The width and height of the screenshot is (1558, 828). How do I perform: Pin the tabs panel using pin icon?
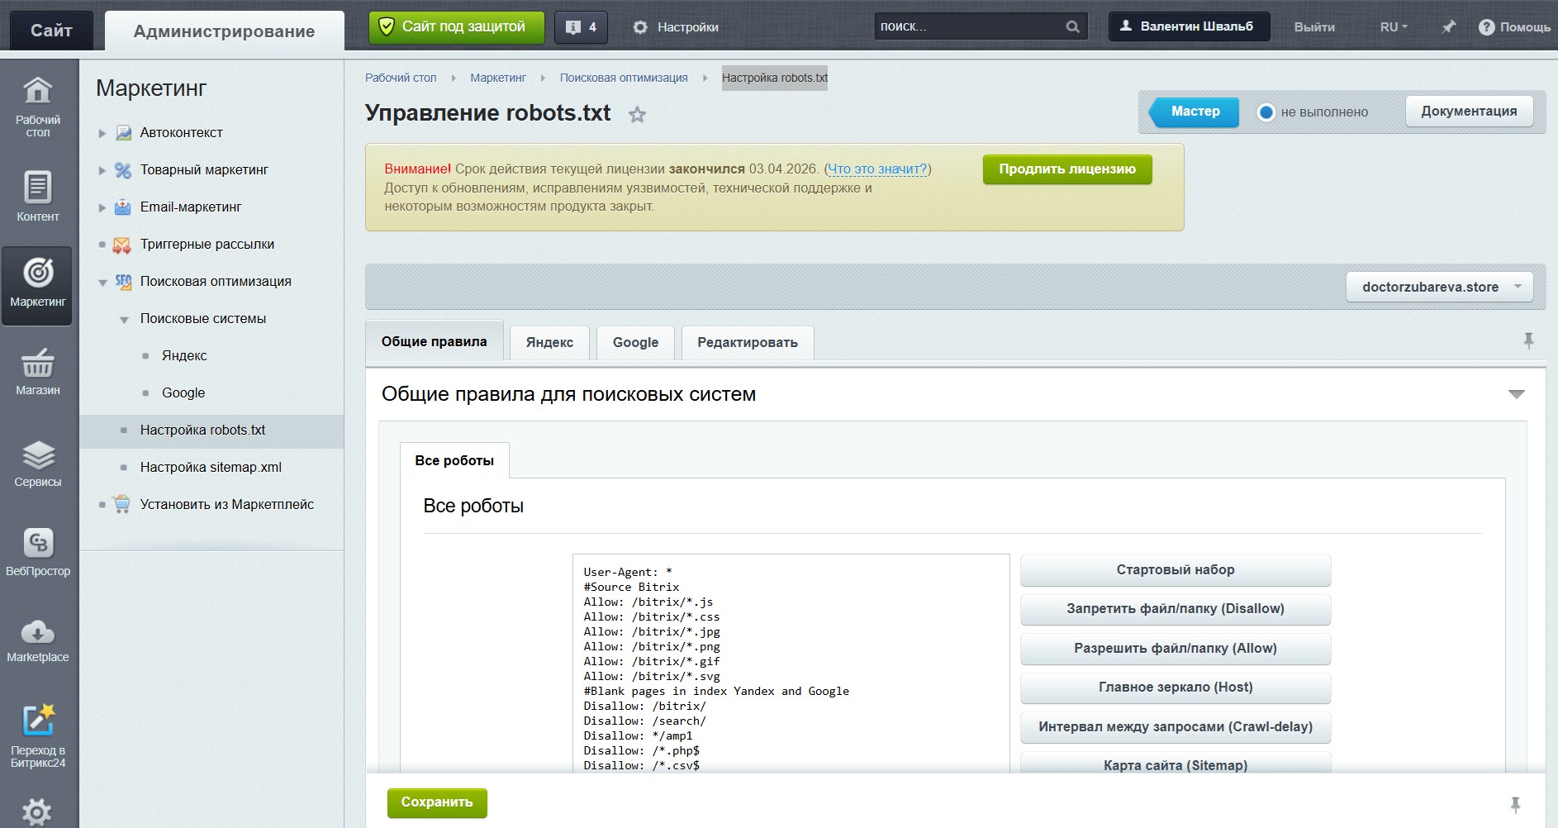(x=1528, y=340)
